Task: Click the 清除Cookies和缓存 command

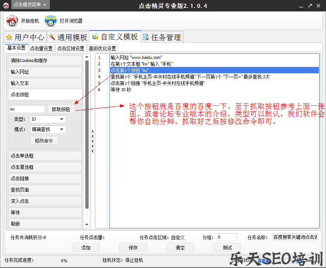Action: (45, 60)
